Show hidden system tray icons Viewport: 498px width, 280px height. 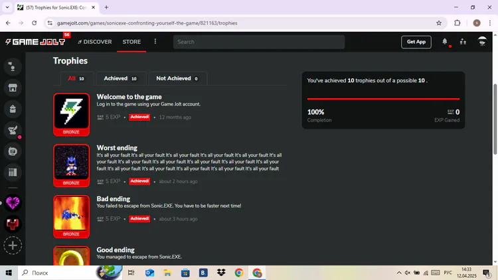point(399,273)
